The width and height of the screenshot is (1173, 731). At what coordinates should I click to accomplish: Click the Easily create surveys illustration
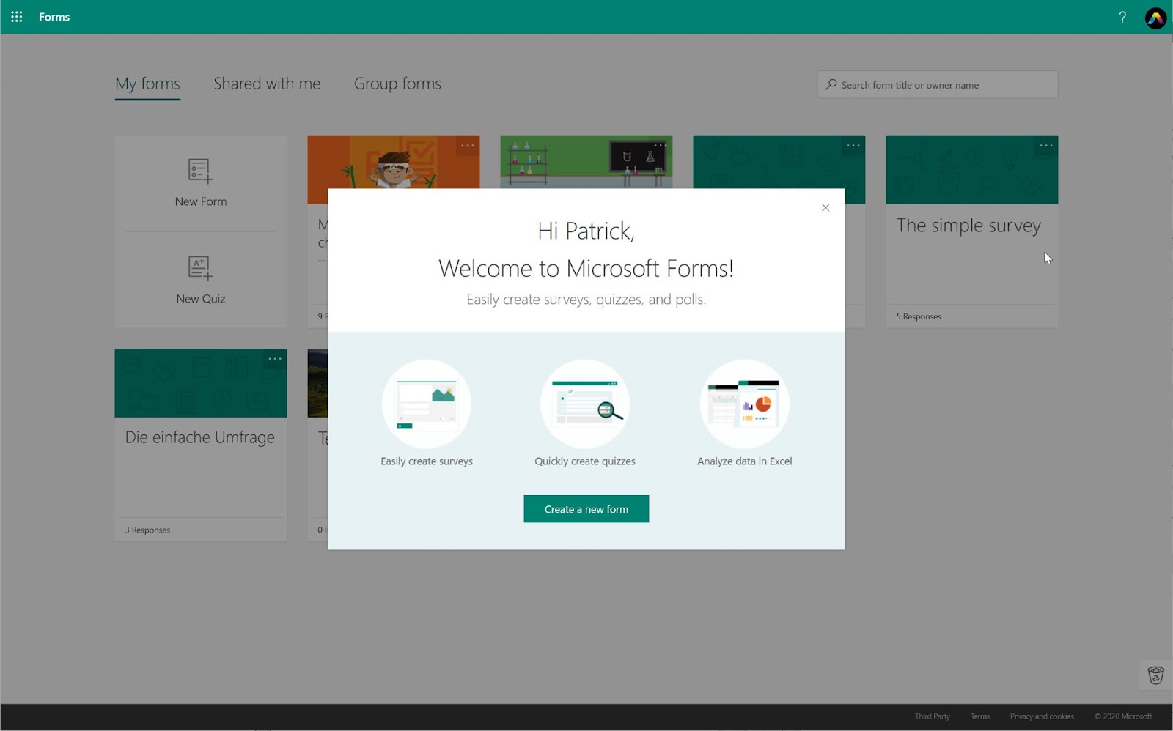(x=427, y=404)
